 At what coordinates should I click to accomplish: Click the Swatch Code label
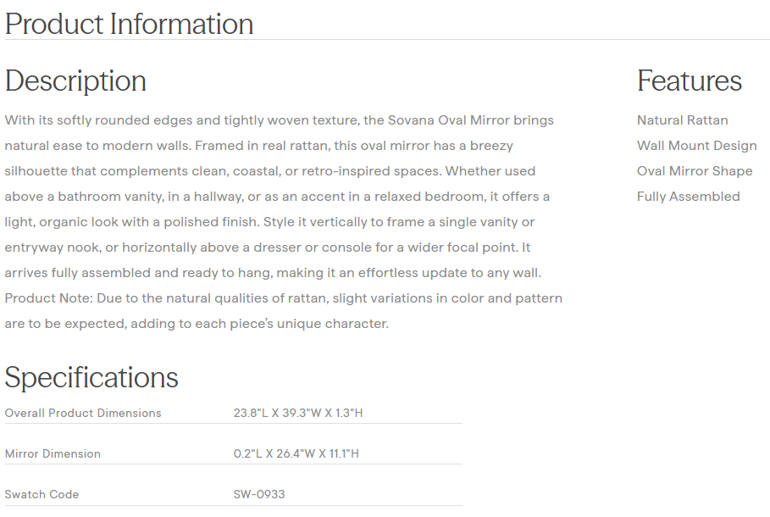(42, 495)
